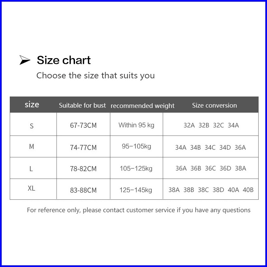Click 40B in the XL conversion row
This screenshot has width=267, height=267.
[x=248, y=190]
